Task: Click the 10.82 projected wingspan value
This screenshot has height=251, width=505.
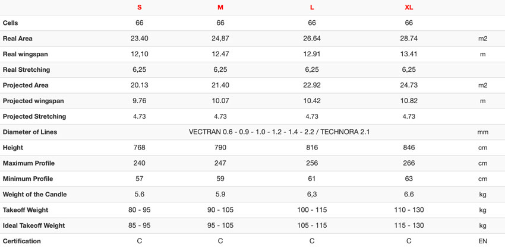Action: [x=409, y=101]
